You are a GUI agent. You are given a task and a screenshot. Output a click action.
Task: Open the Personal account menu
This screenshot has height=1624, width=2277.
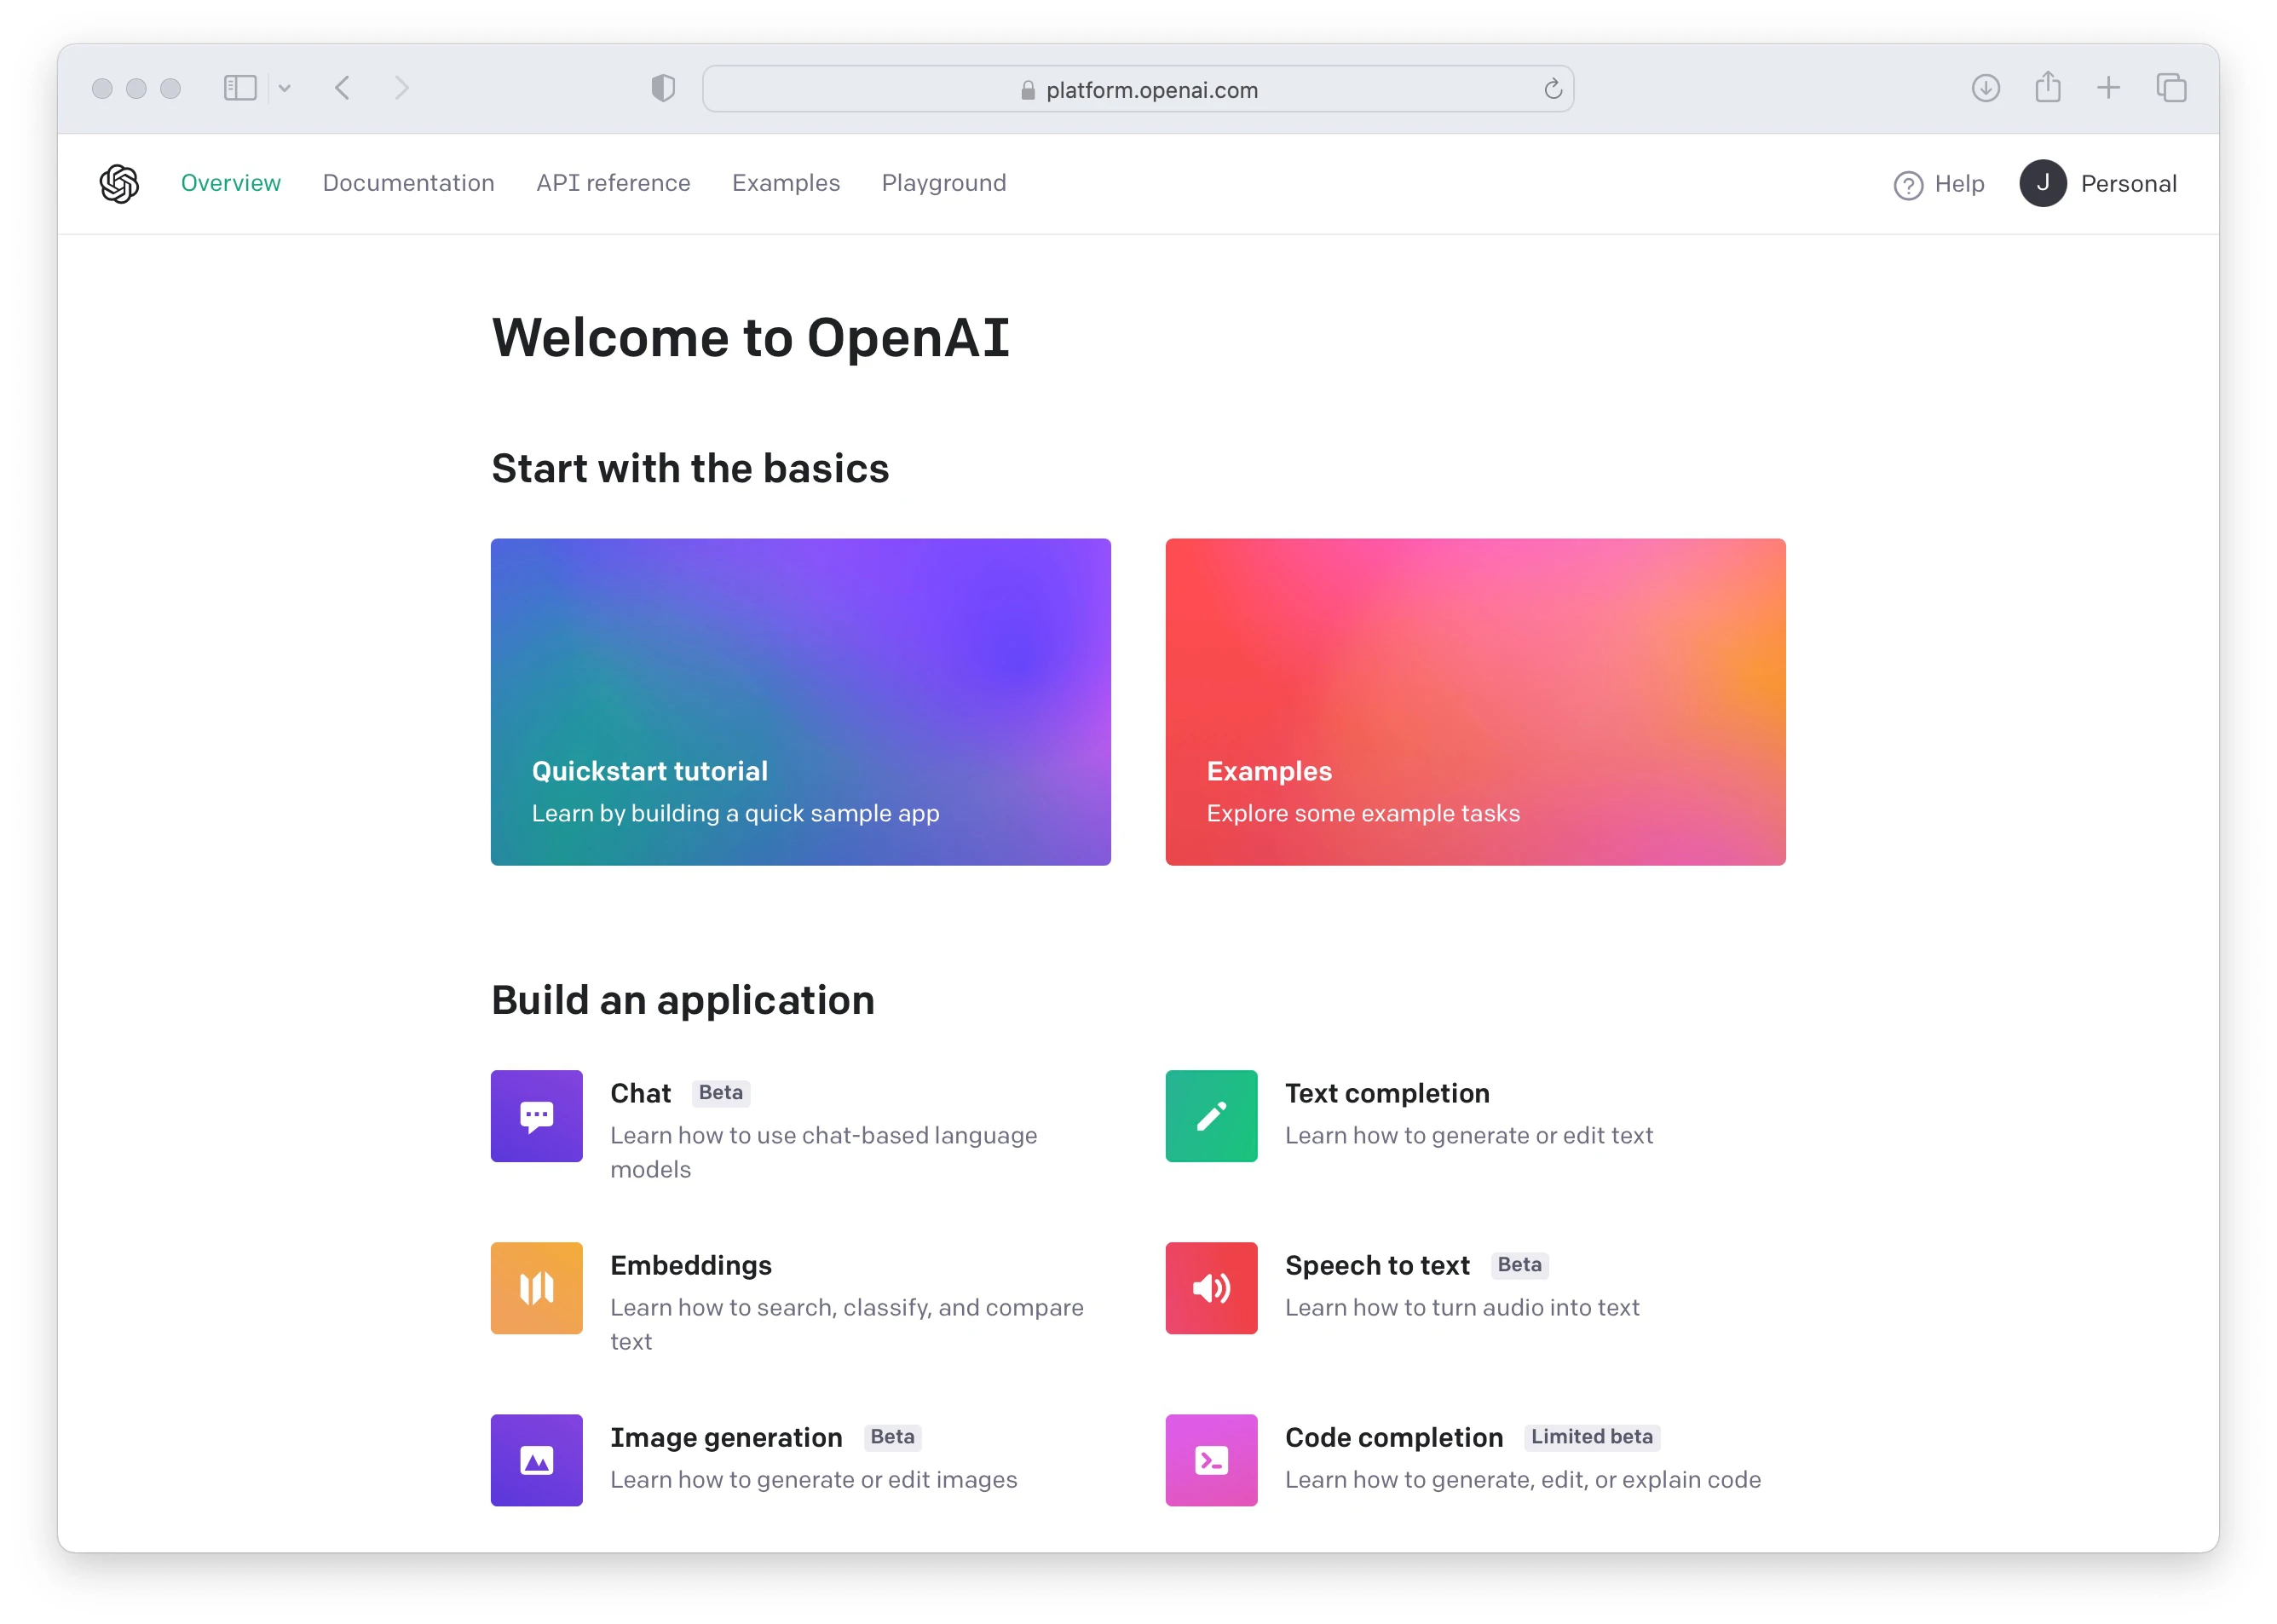2098,184
